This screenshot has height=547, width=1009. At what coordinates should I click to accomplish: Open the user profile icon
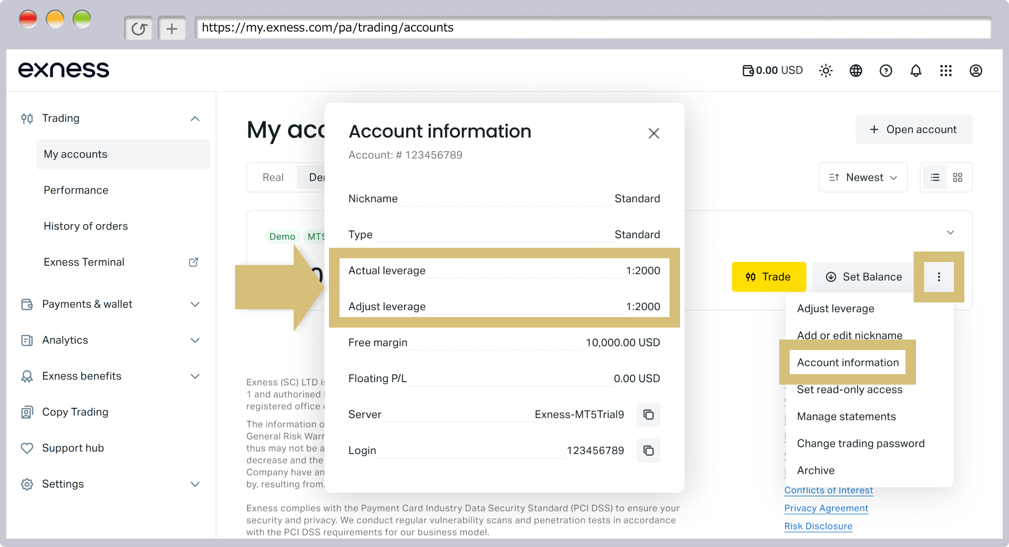(975, 70)
